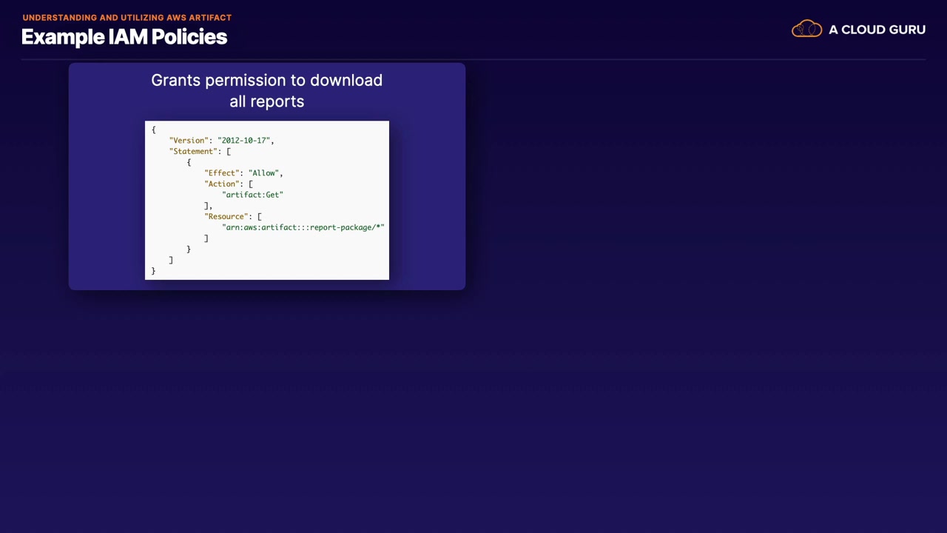Click the 'Grants permission to download all reports' heading

267,90
